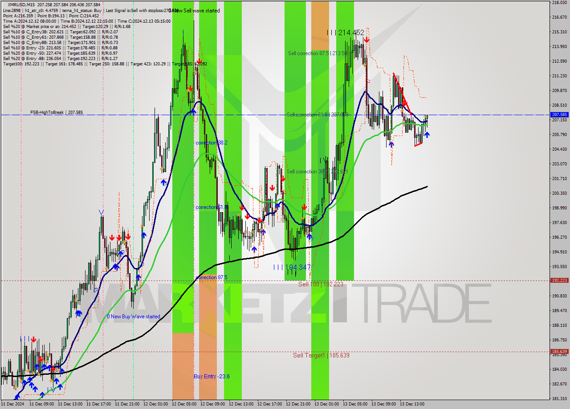This screenshot has width=570, height=409.
Task: Select the '0 New Sell wave started' label
Action: pyautogui.click(x=194, y=11)
